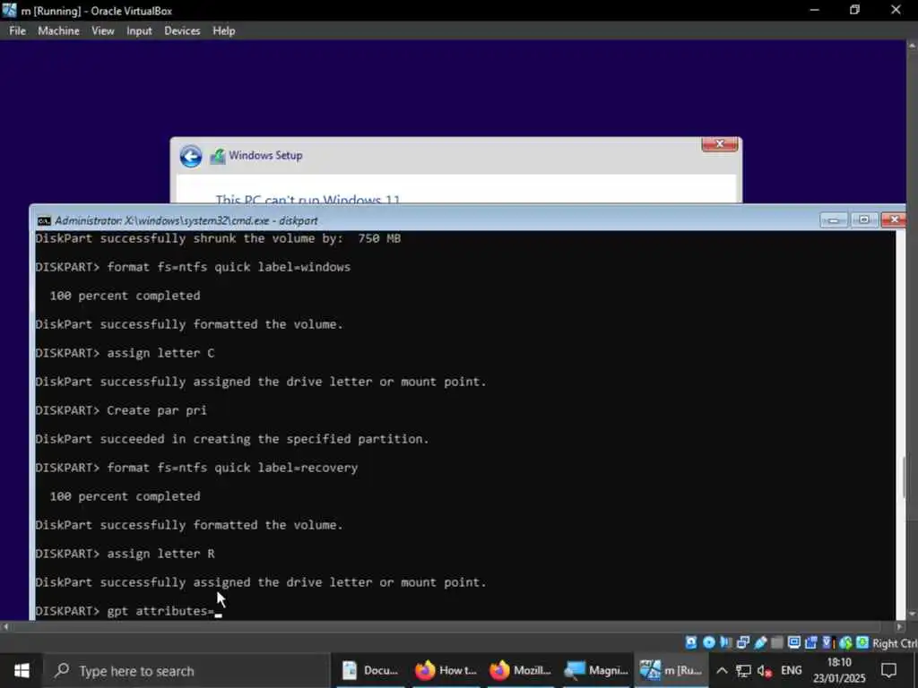The height and width of the screenshot is (688, 918).
Task: Click the back arrow in Windows Setup
Action: point(191,156)
